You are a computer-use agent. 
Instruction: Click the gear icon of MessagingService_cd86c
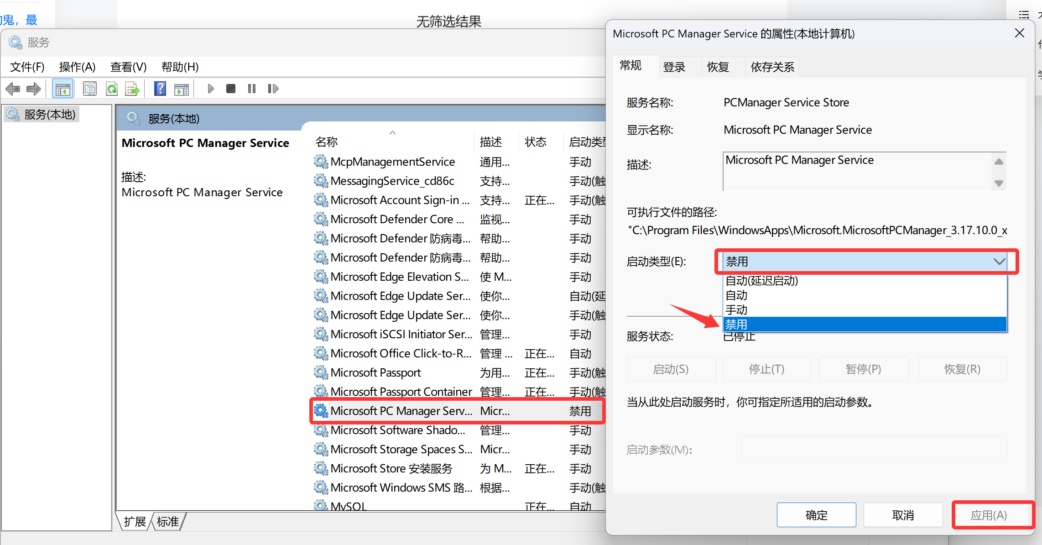[321, 181]
